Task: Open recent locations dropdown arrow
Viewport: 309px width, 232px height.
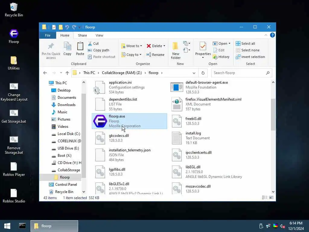Action: click(61, 73)
